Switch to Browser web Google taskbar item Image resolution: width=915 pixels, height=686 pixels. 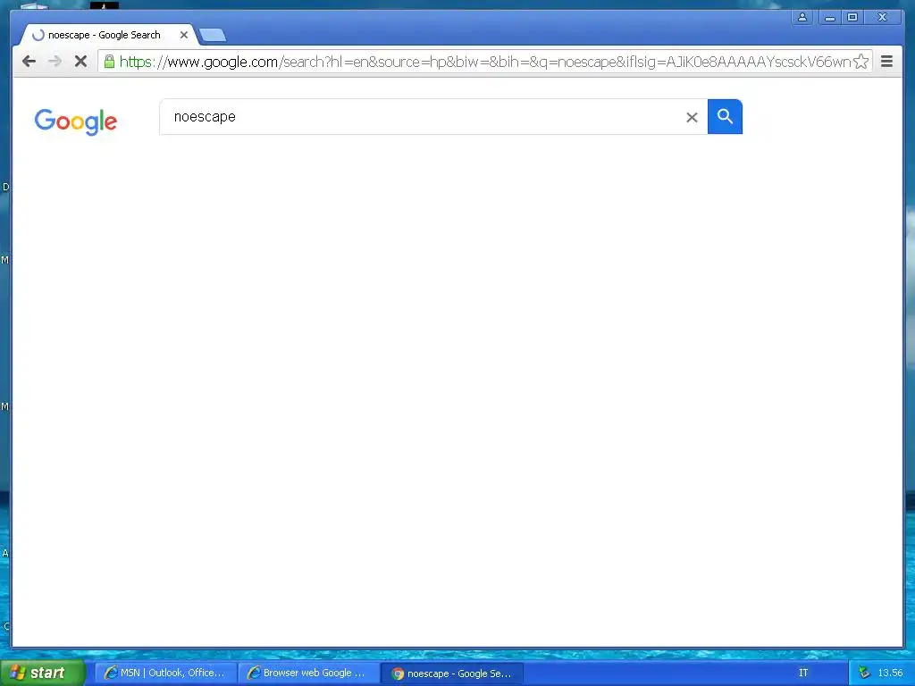(308, 673)
